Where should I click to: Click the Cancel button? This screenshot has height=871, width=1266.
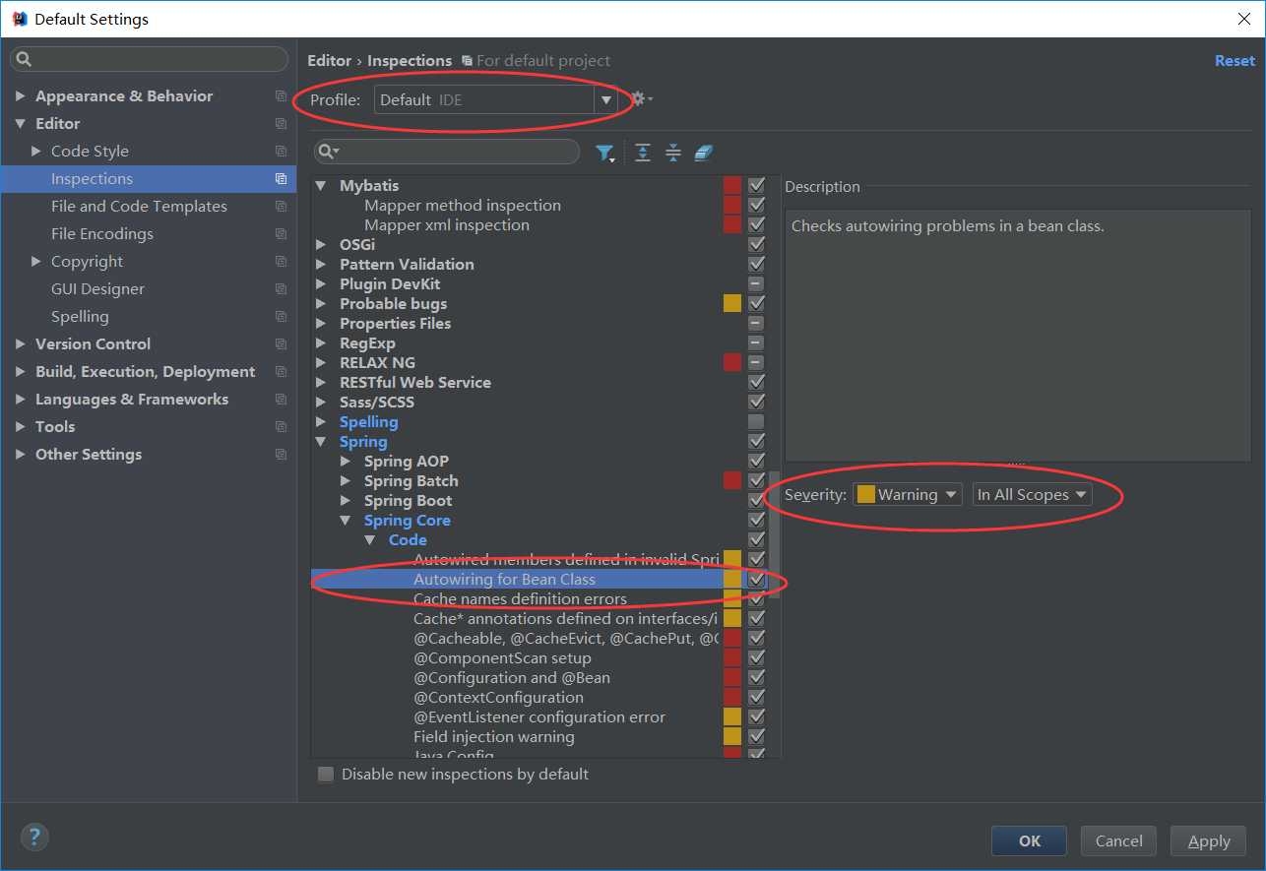[x=1119, y=840]
